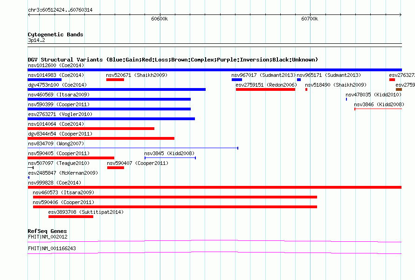This screenshot has height=280, width=415.
Task: Open nsv967017 (Sudmant2013) variant label
Action: (x=263, y=75)
